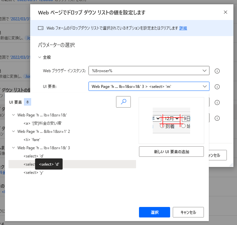Viewport: 237px width, 225px height.
Task: Collapse the Web Page 'lb=1&sr=1&' 3 node
Action: pos(13,148)
